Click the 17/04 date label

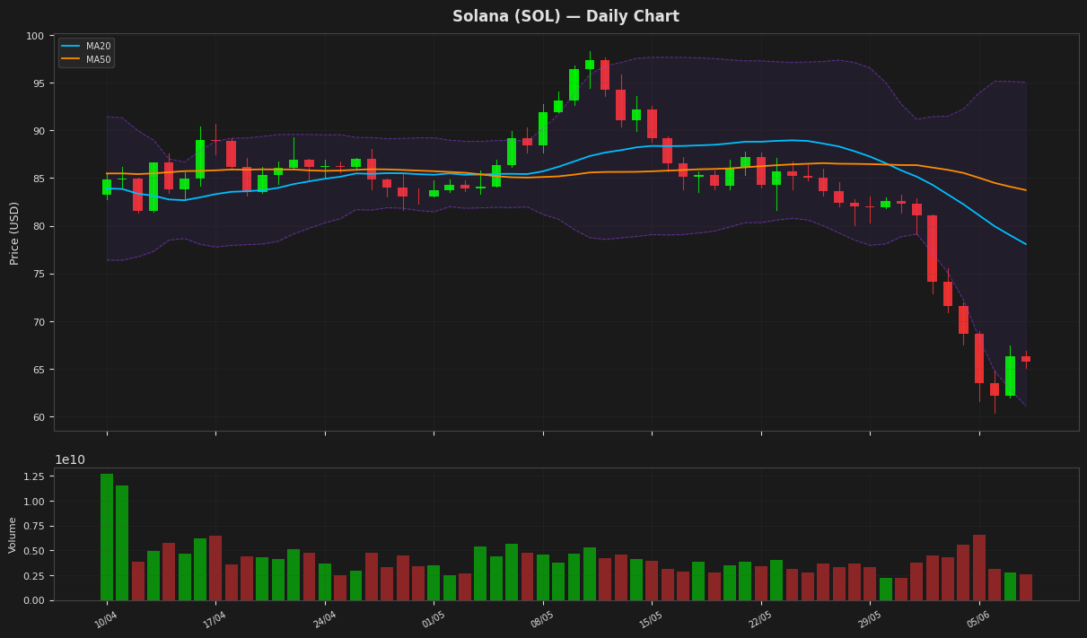click(x=215, y=619)
